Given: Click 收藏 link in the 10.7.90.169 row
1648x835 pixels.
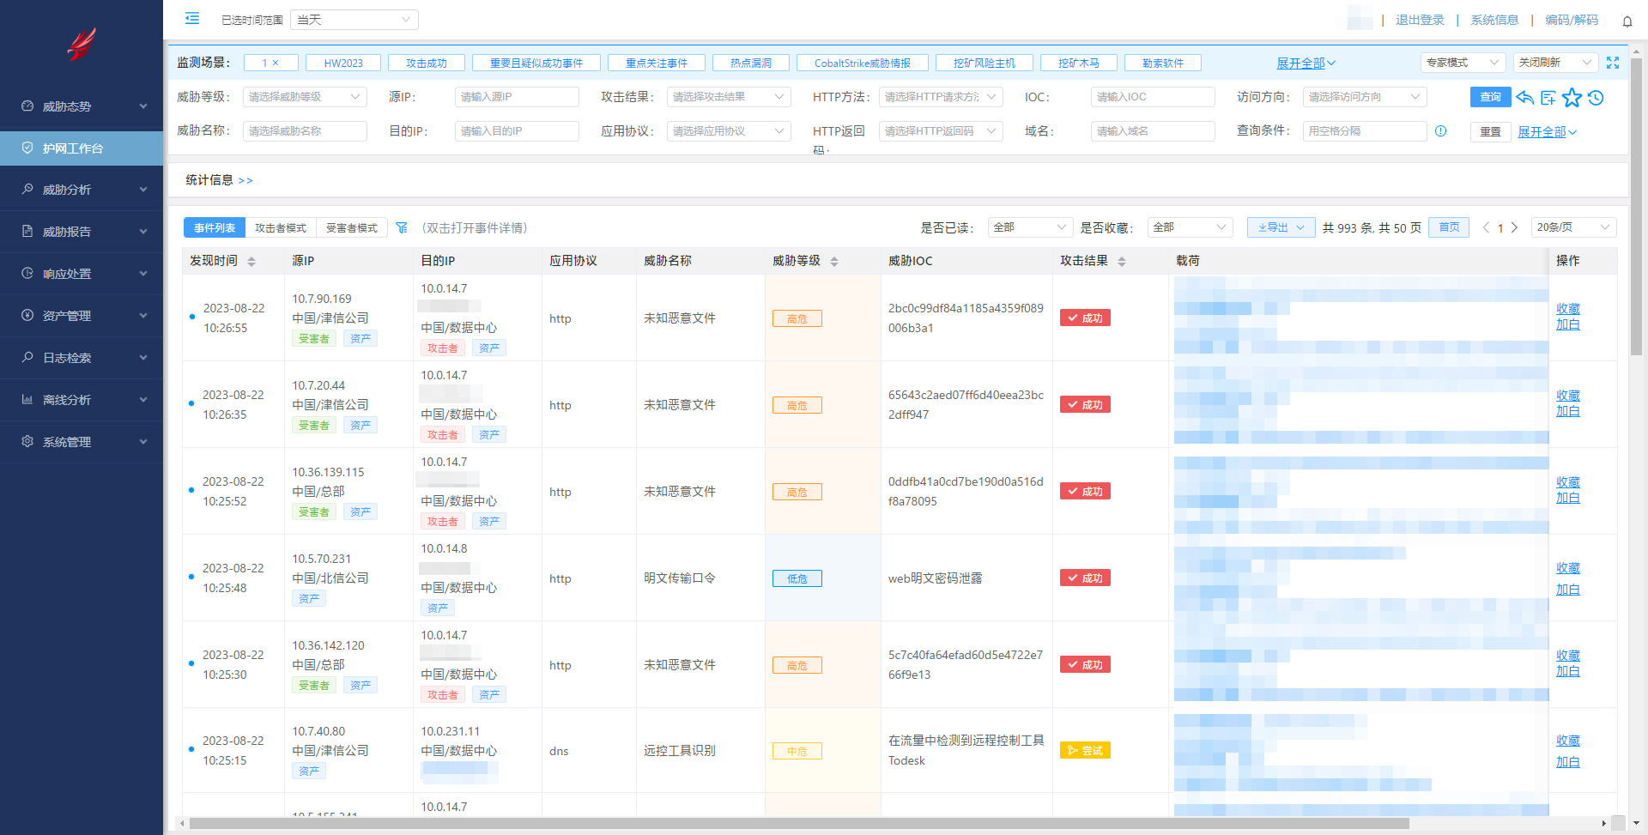Looking at the screenshot, I should (1568, 309).
